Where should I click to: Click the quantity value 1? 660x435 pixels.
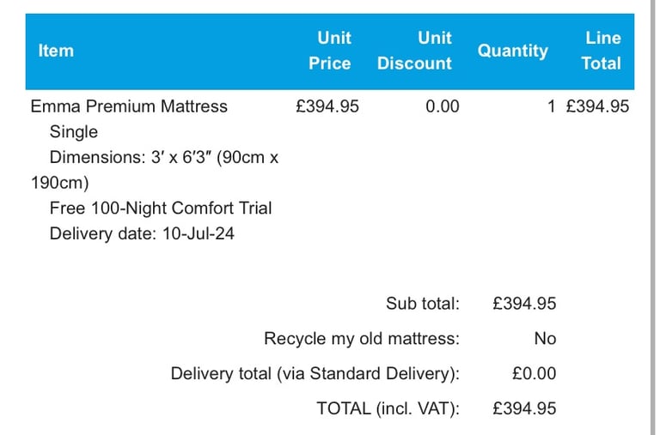(x=552, y=106)
